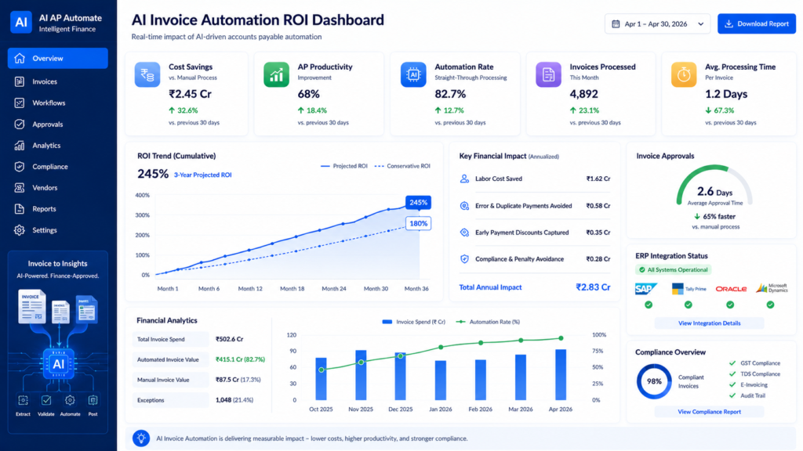The height and width of the screenshot is (451, 803).
Task: Click the Exceptions value 1,048
Action: 223,400
